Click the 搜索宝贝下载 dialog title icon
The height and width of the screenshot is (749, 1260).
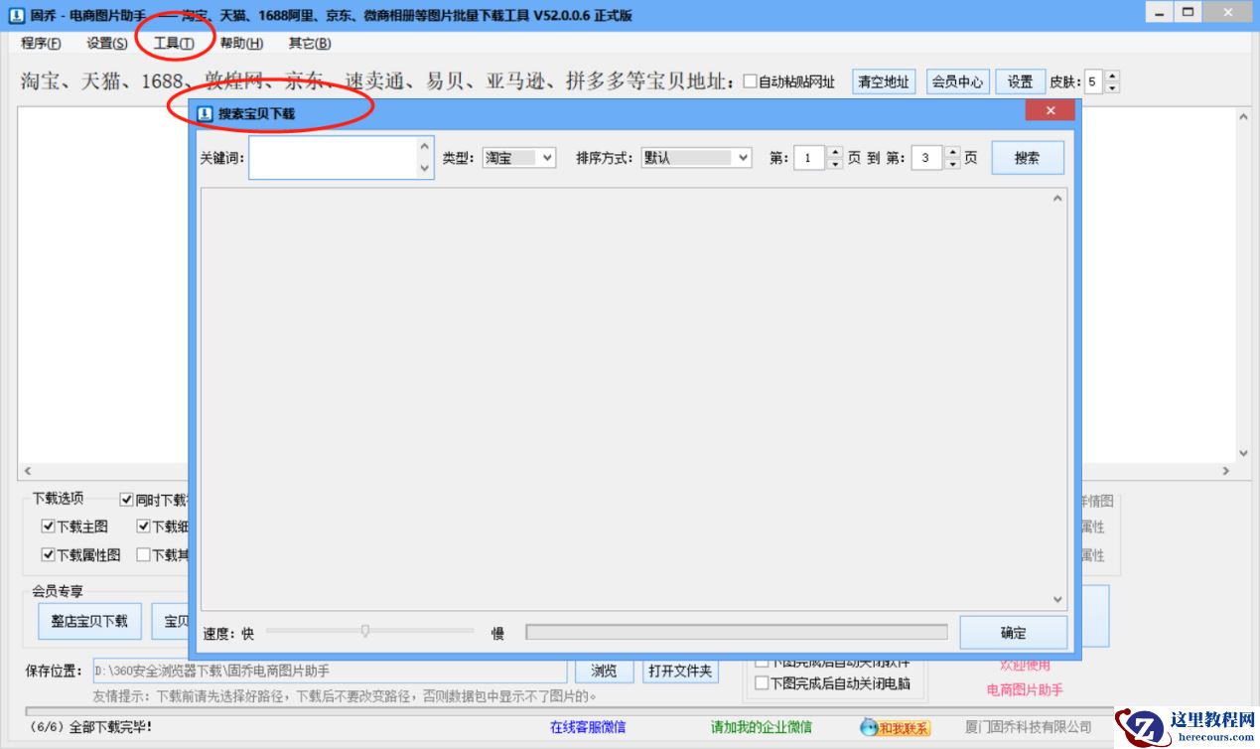click(x=206, y=113)
